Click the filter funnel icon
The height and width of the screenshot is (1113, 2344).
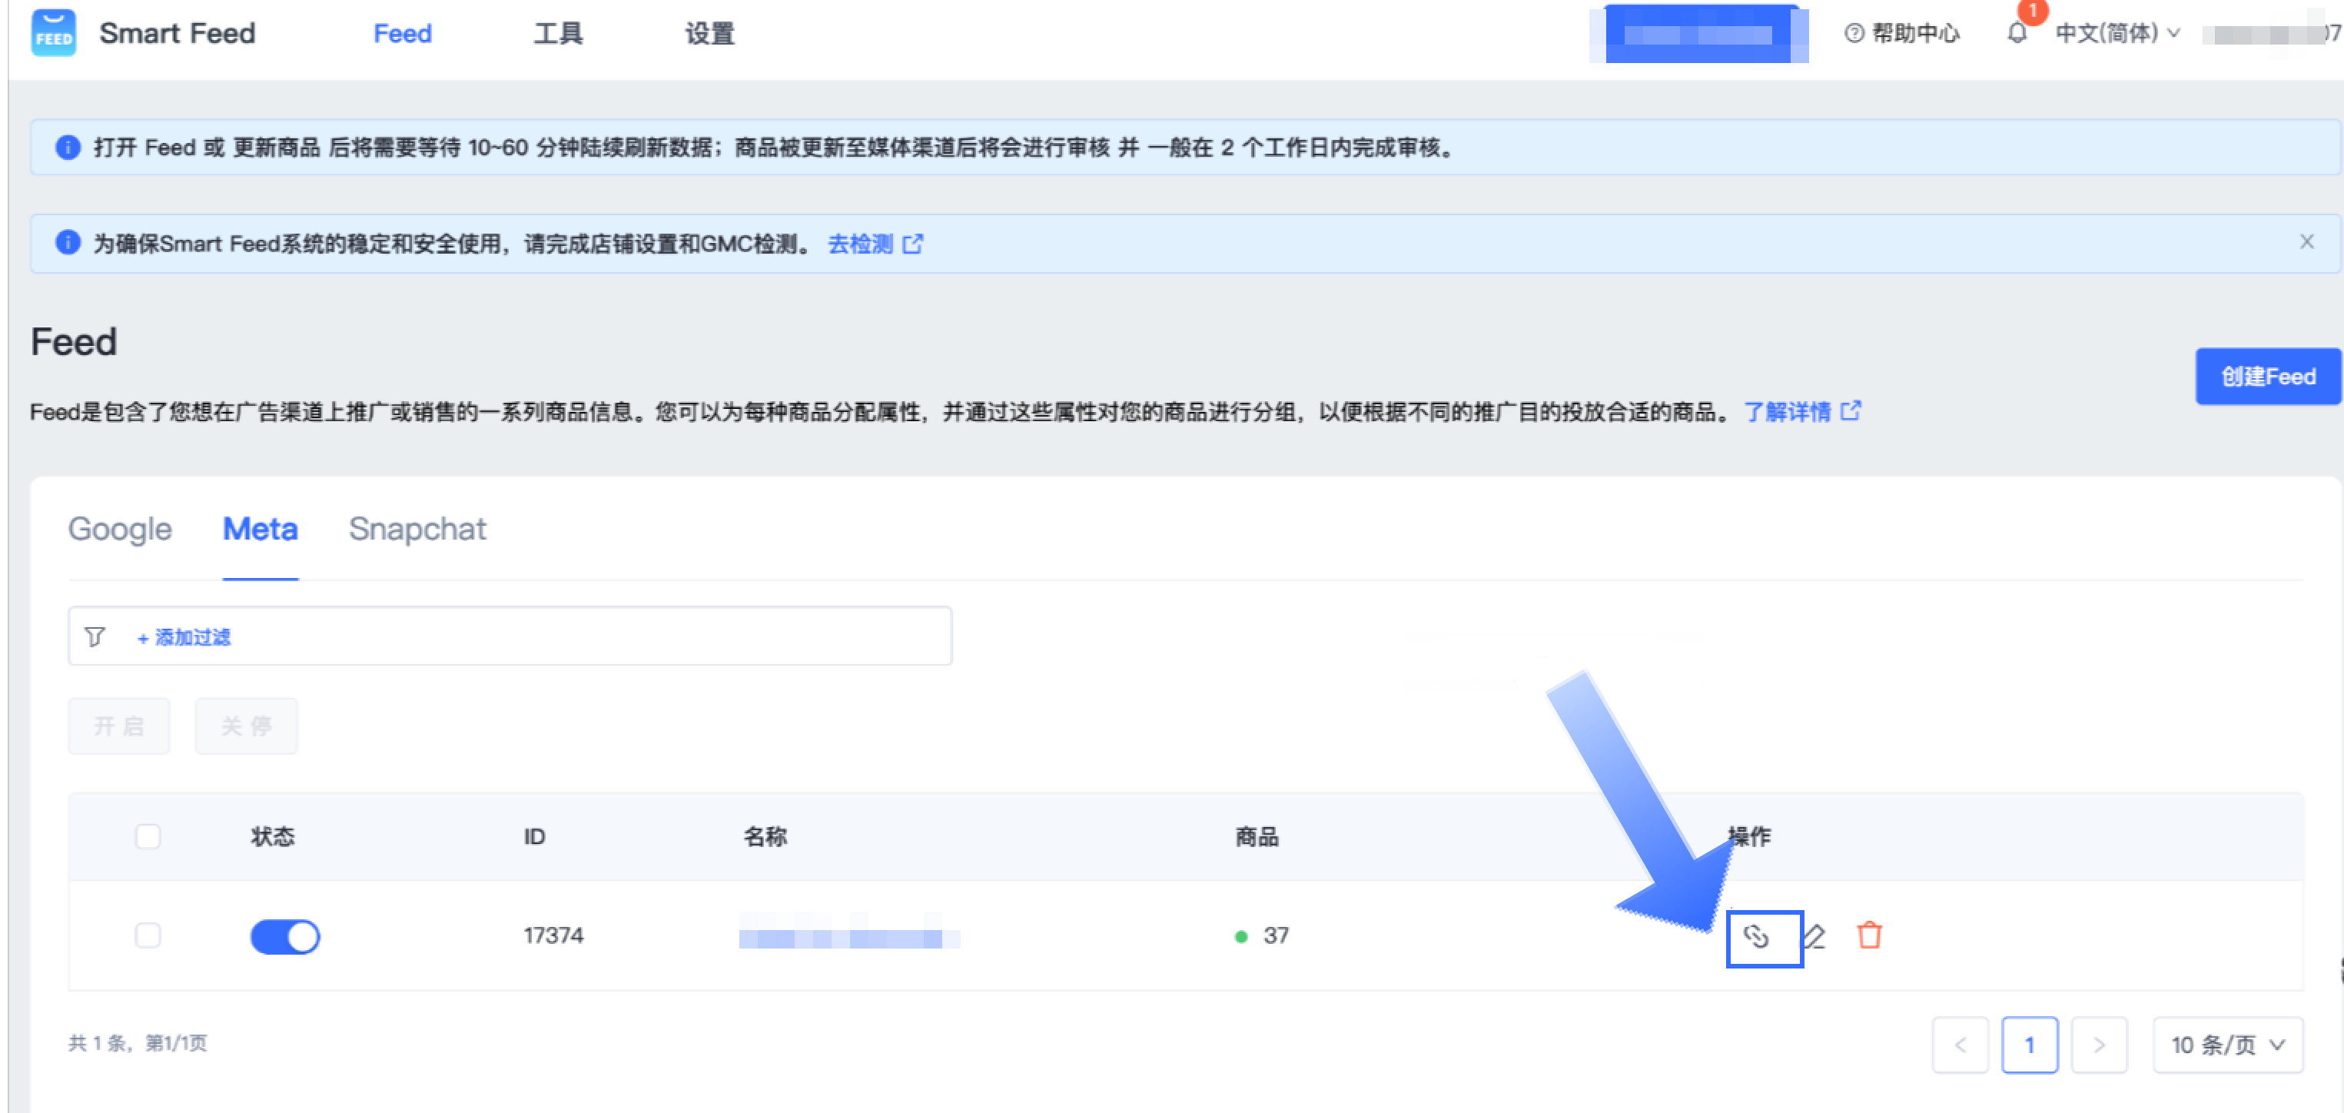(95, 636)
